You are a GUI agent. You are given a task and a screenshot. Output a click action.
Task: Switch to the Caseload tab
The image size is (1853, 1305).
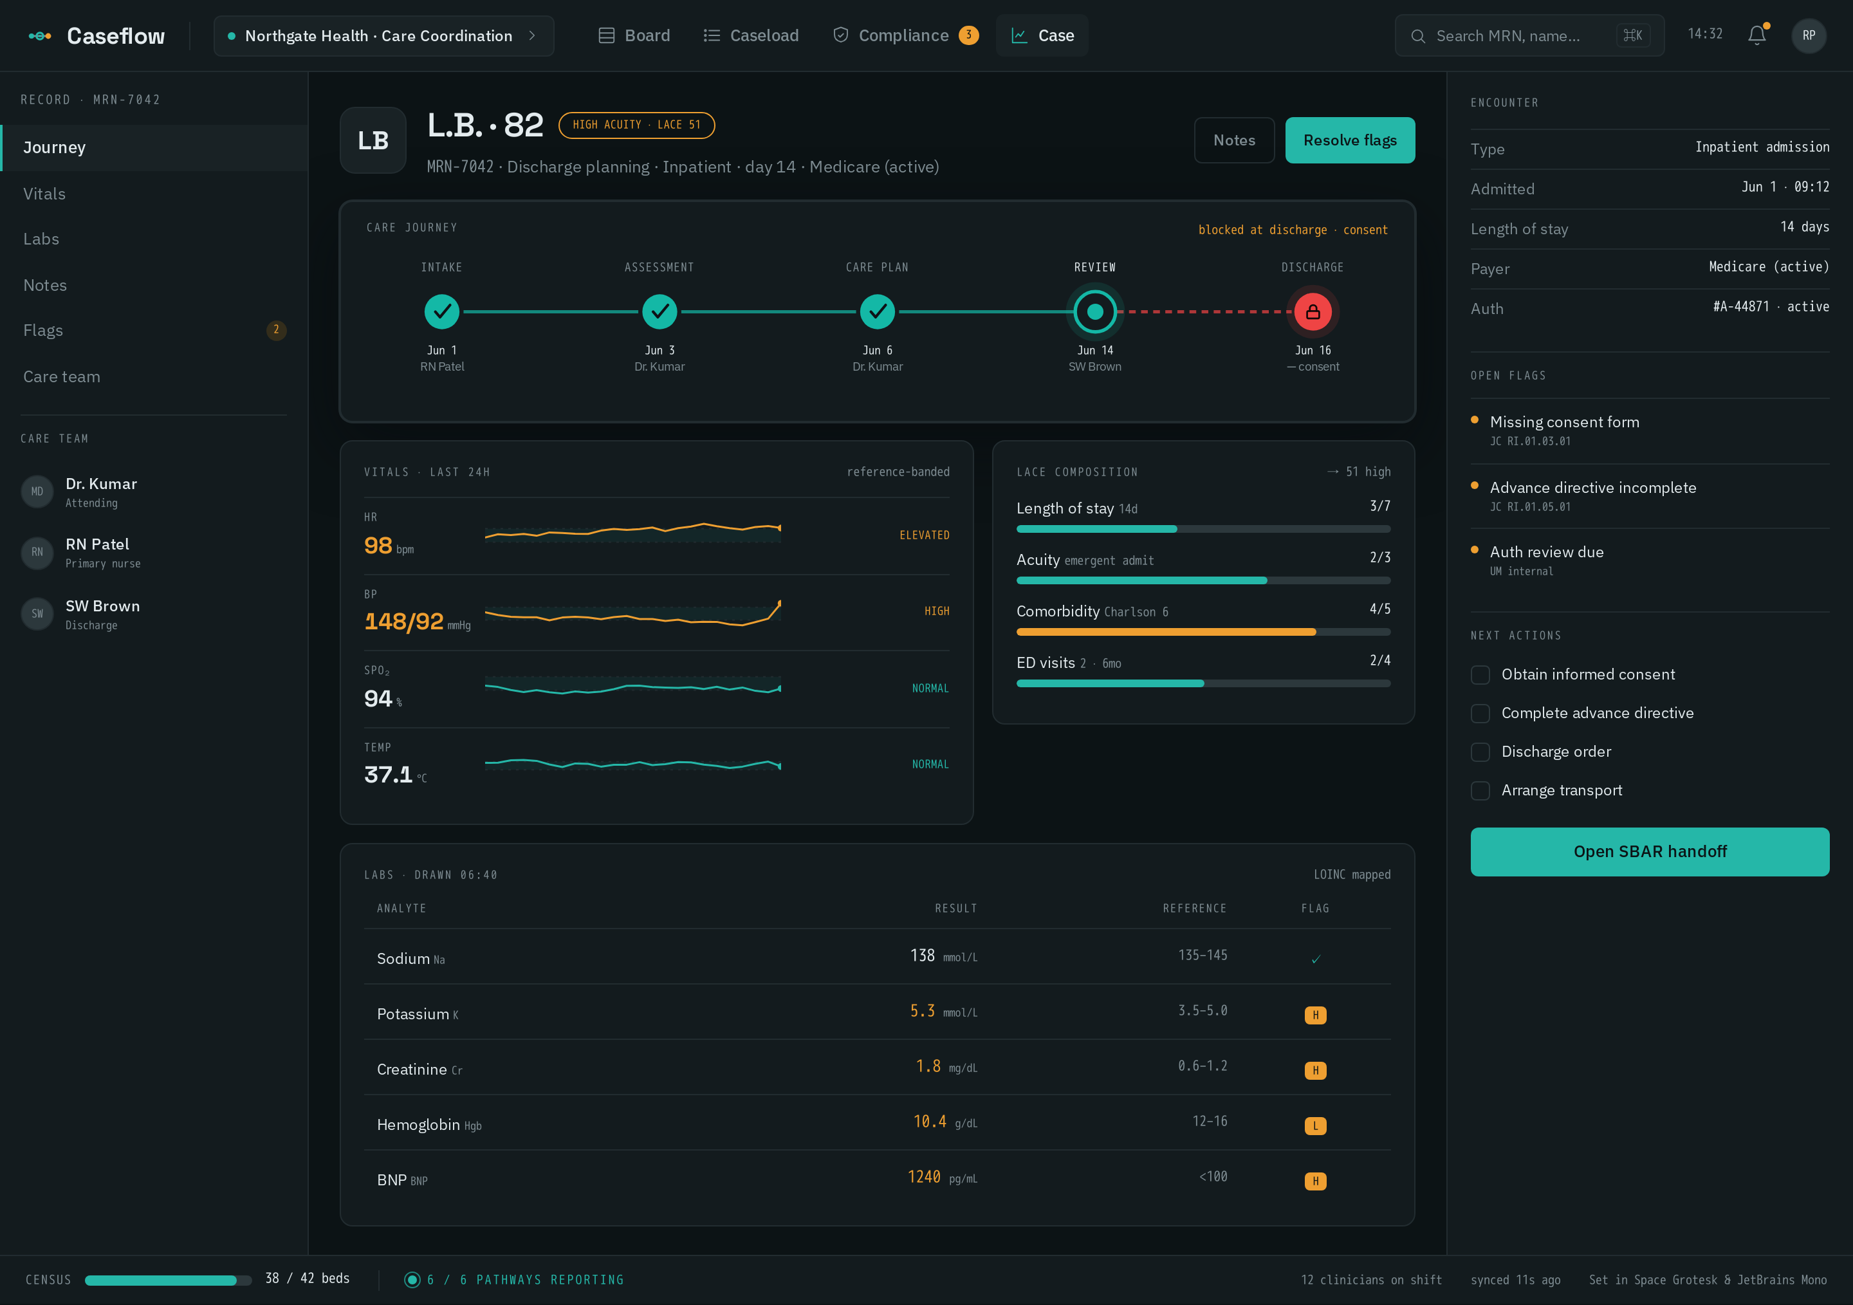[751, 35]
